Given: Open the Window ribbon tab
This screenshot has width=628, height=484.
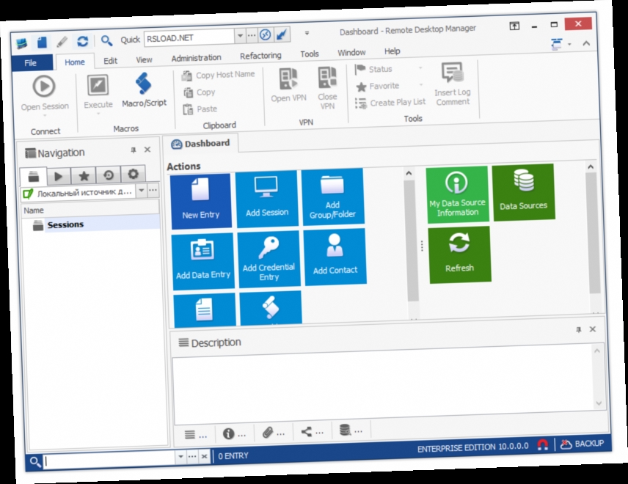Looking at the screenshot, I should coord(351,53).
